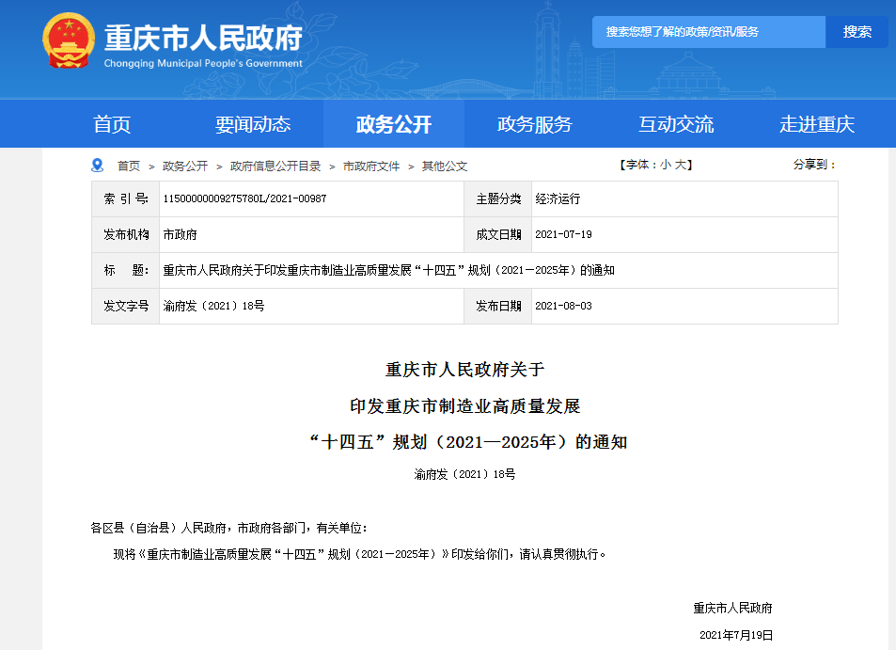Switch to the 互动交流 navigation tab
Image resolution: width=896 pixels, height=650 pixels.
676,124
